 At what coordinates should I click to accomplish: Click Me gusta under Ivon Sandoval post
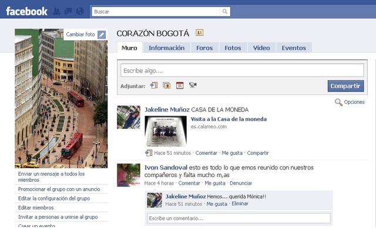[x=215, y=183]
